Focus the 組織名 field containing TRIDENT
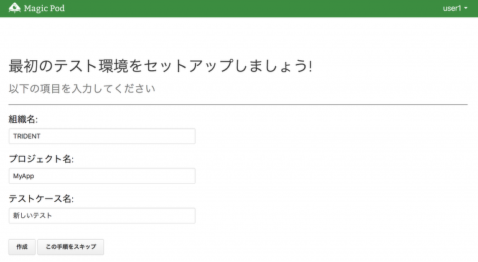Image resolution: width=478 pixels, height=262 pixels. pyautogui.click(x=102, y=136)
